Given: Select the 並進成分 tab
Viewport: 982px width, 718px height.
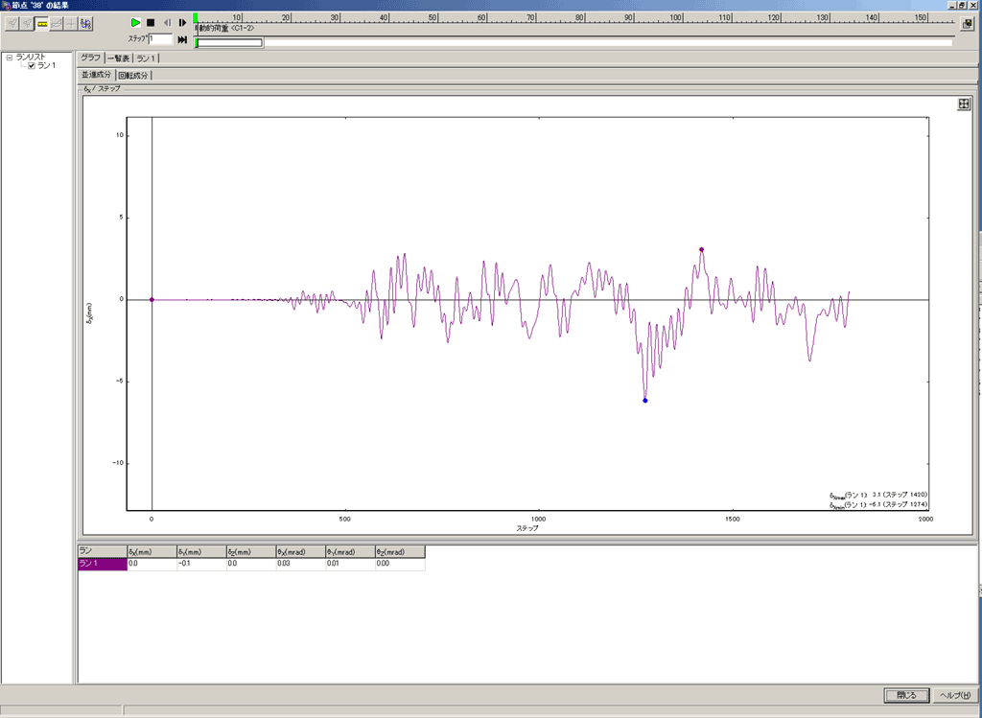Looking at the screenshot, I should pyautogui.click(x=96, y=75).
